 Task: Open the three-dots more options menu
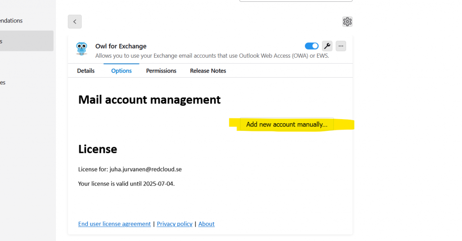pyautogui.click(x=341, y=46)
